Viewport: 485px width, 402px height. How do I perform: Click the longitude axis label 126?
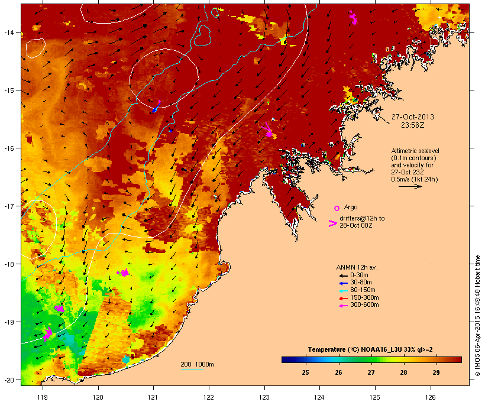(x=430, y=397)
